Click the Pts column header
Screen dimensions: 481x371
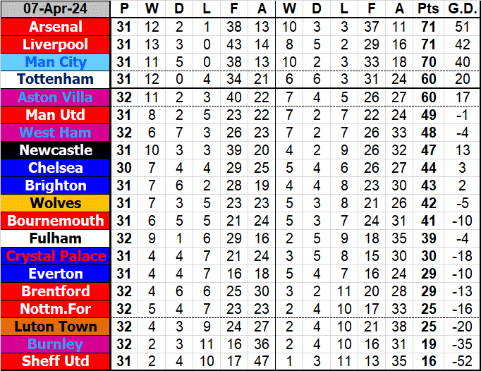[x=427, y=9]
